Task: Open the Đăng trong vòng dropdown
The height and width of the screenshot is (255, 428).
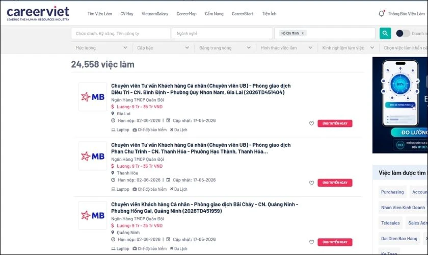Action: pyautogui.click(x=225, y=48)
